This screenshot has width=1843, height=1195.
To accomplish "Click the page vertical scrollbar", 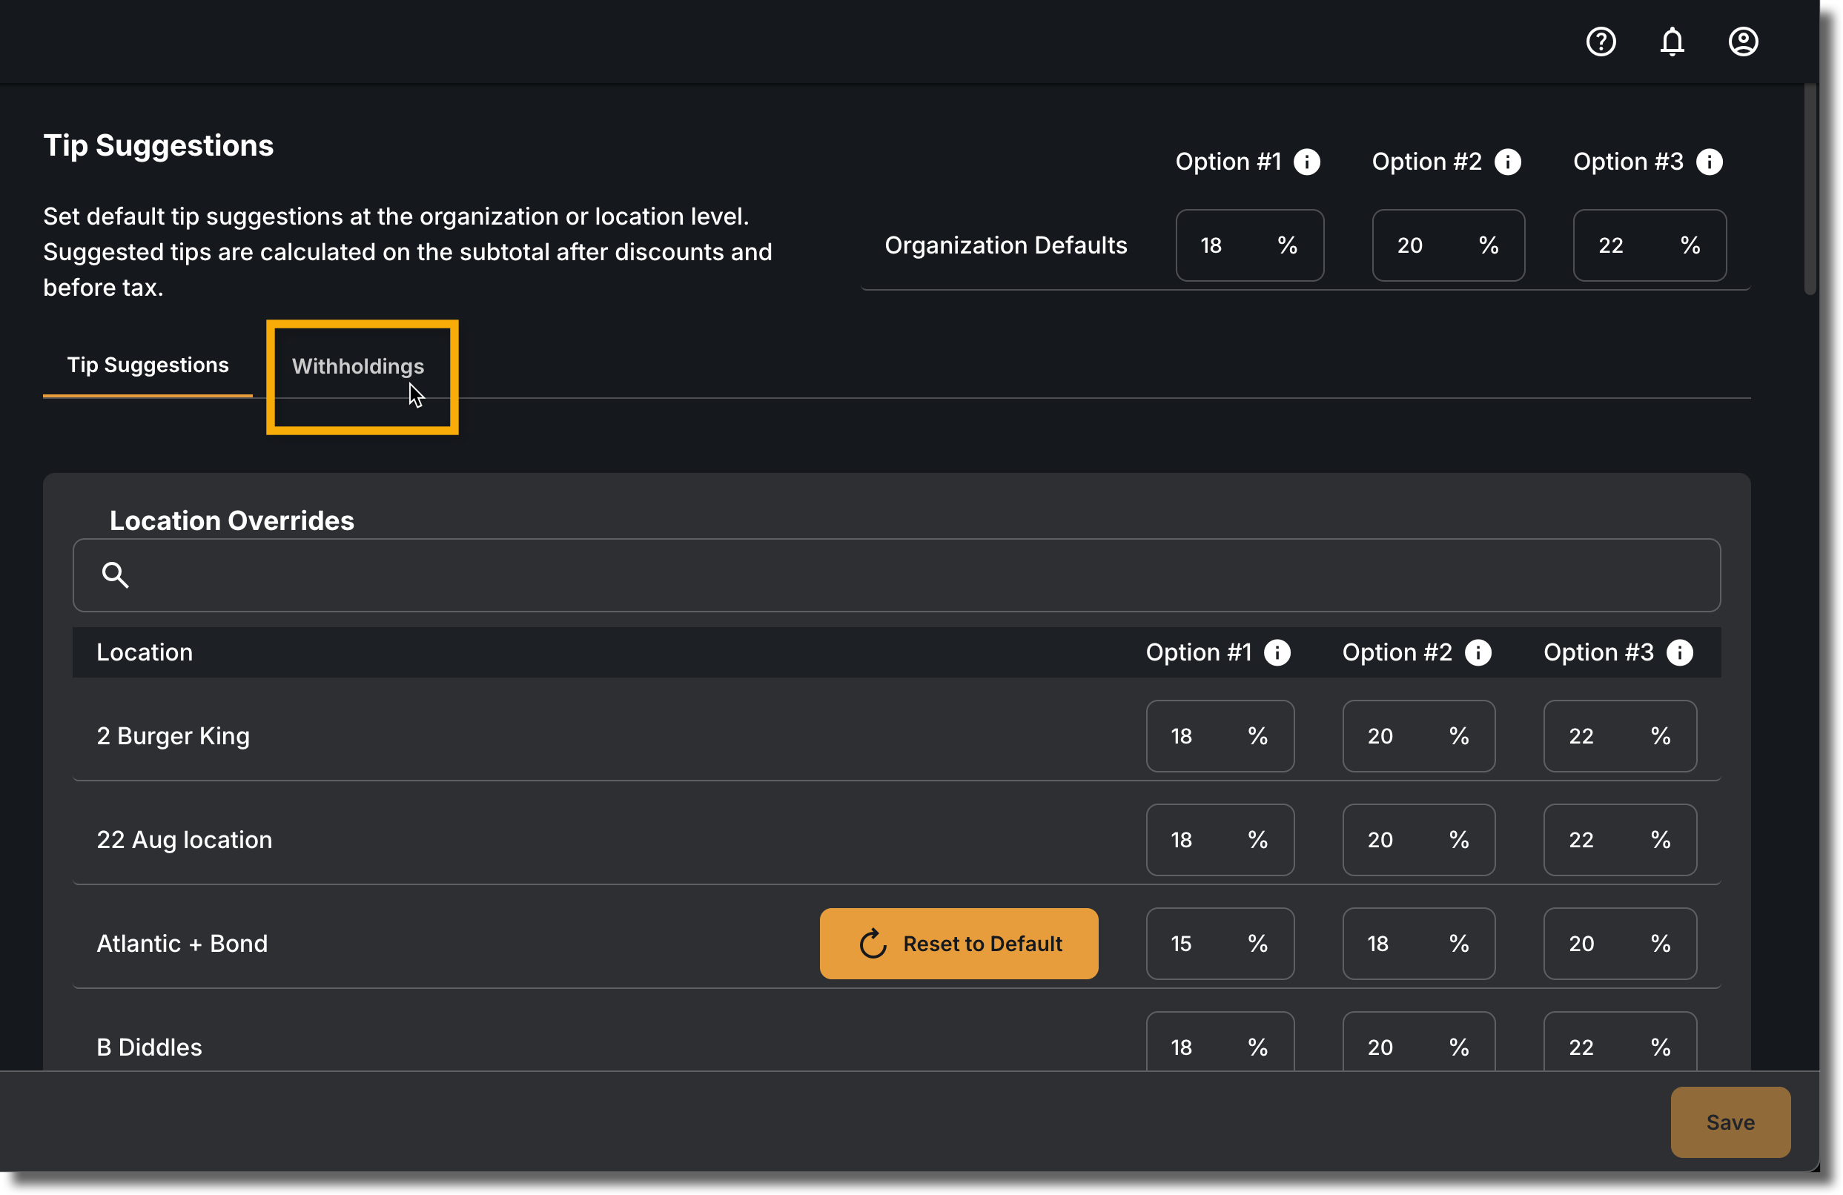I will 1810,190.
